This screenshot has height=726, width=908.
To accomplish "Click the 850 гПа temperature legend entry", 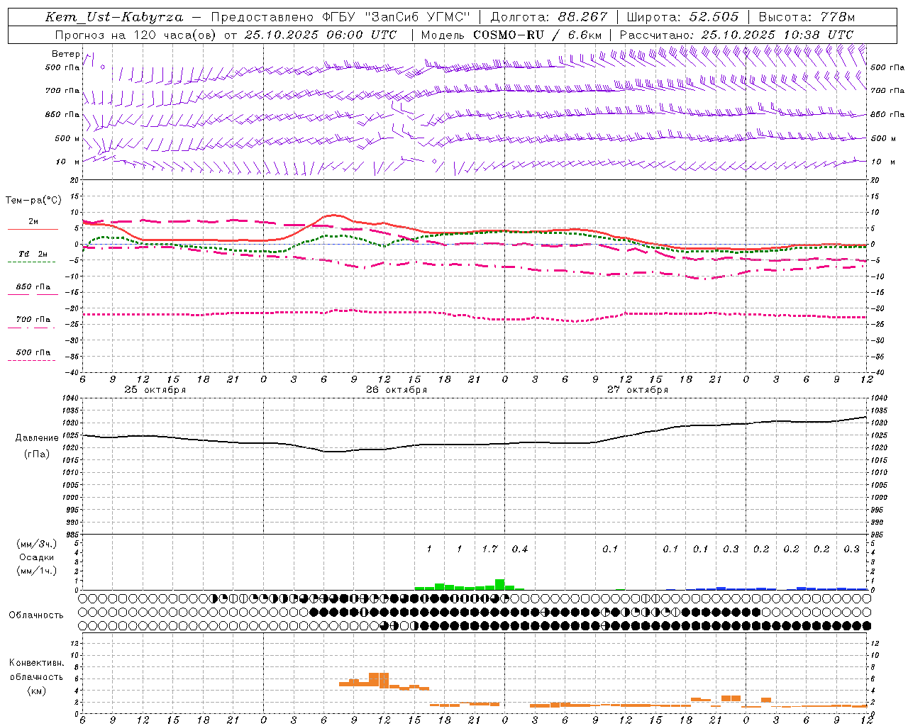I will point(33,287).
